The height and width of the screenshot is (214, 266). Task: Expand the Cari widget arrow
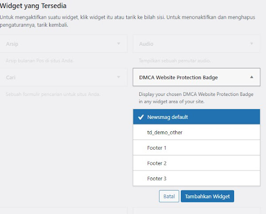[118, 77]
